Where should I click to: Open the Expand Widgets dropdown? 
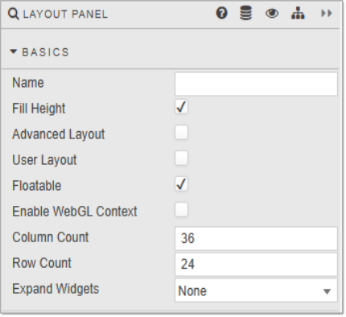(x=256, y=290)
